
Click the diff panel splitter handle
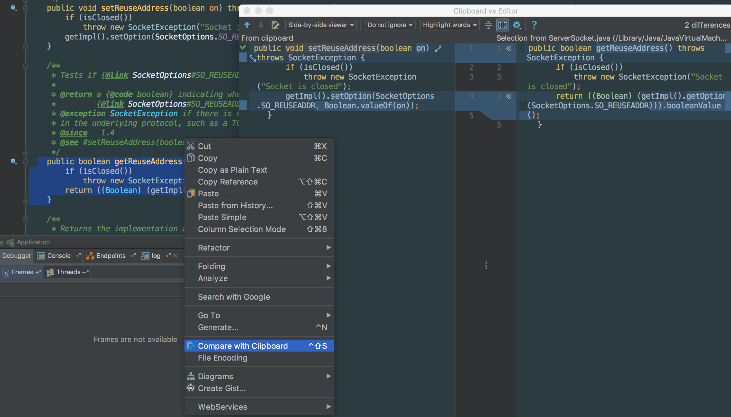tap(486, 265)
